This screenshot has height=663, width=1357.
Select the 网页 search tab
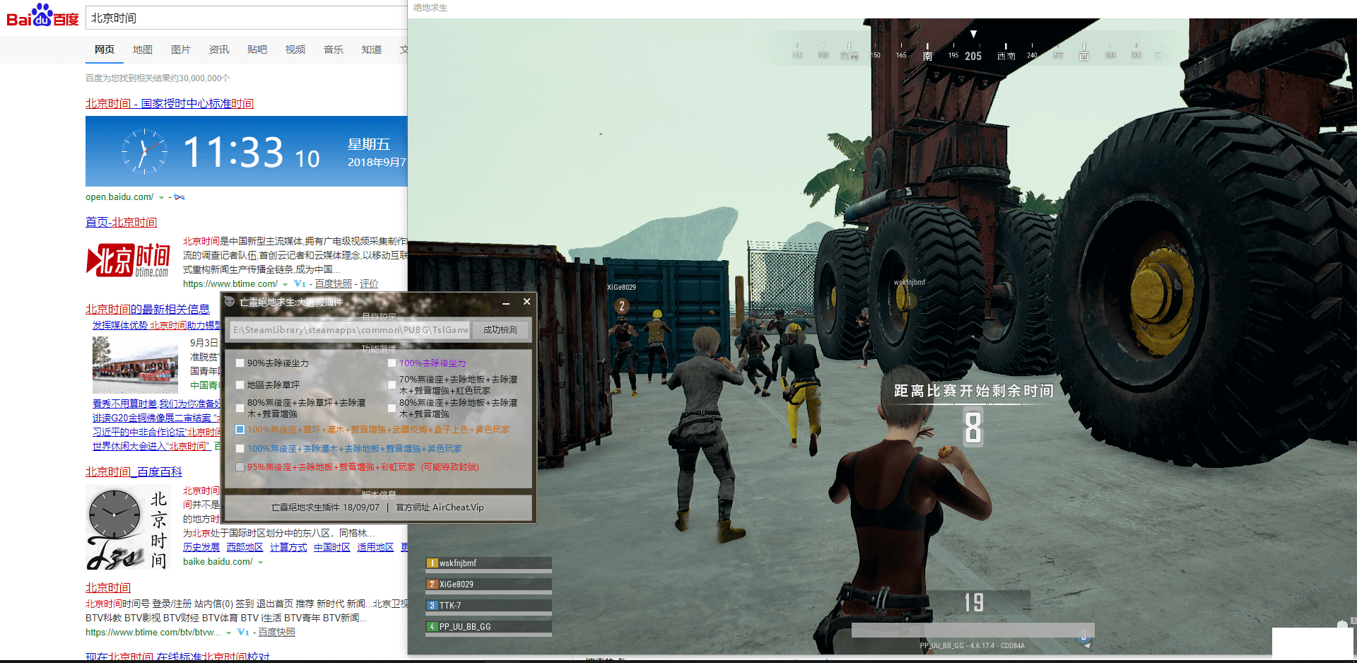(105, 49)
